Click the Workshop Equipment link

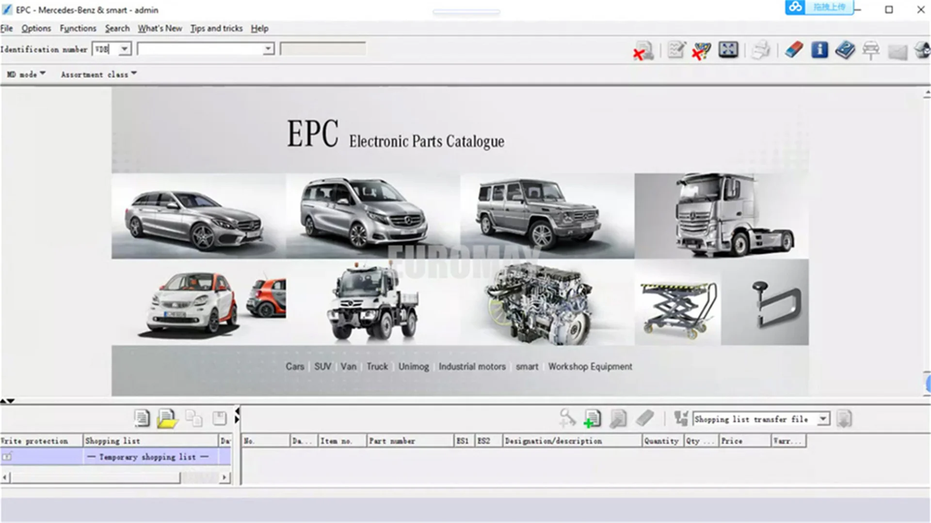(x=590, y=367)
